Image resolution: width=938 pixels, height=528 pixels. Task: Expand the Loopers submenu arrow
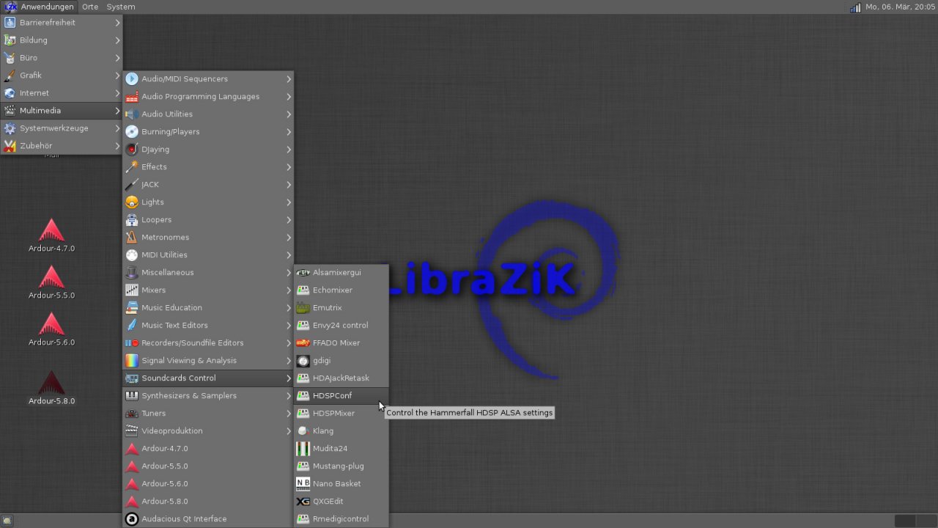tap(289, 219)
